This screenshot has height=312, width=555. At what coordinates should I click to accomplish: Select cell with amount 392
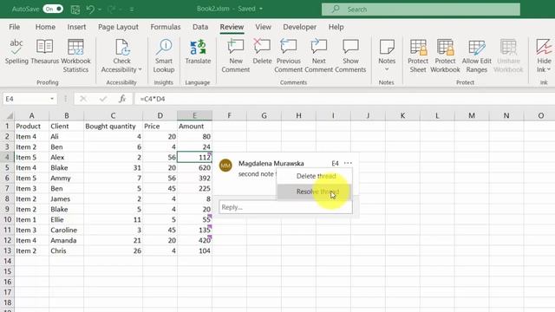pyautogui.click(x=194, y=178)
